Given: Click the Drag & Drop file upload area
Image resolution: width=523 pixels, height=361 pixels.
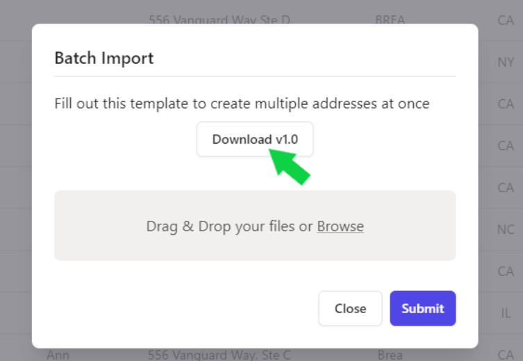Looking at the screenshot, I should 255,226.
